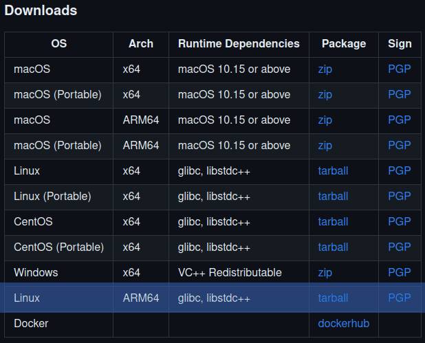Download the macOS ARM64 zip package

pyautogui.click(x=325, y=120)
